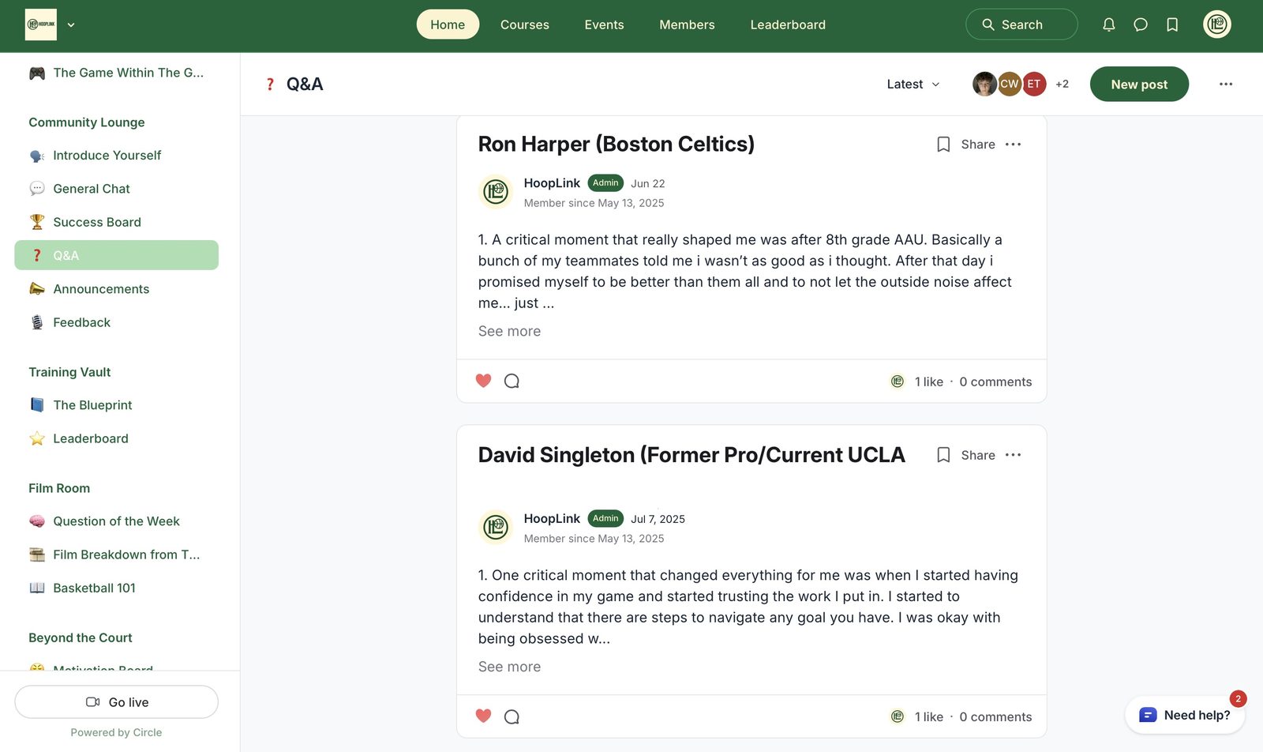The height and width of the screenshot is (752, 1263).
Task: Open the notifications bell icon
Action: (1109, 24)
